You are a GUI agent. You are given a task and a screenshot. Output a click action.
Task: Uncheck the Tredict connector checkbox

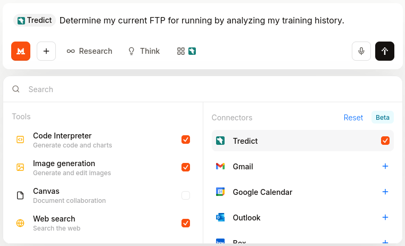(x=385, y=141)
